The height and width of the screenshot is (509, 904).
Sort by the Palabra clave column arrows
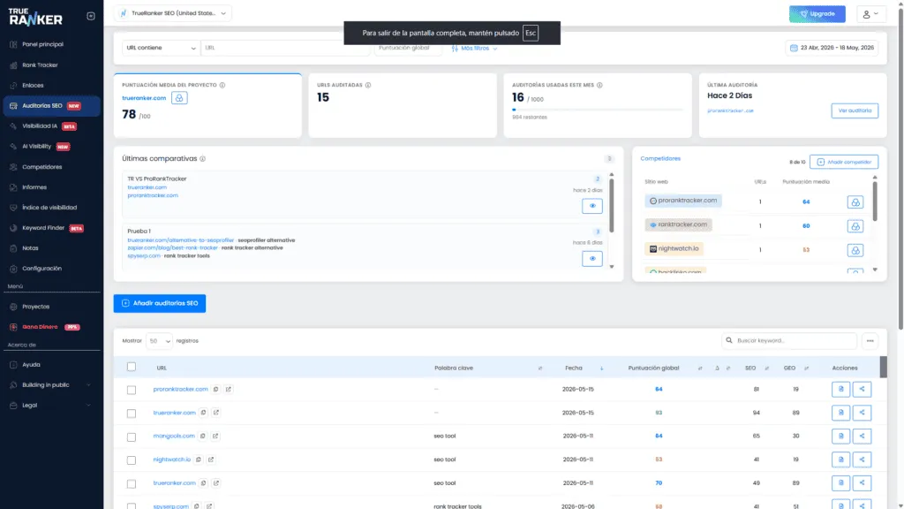click(539, 368)
